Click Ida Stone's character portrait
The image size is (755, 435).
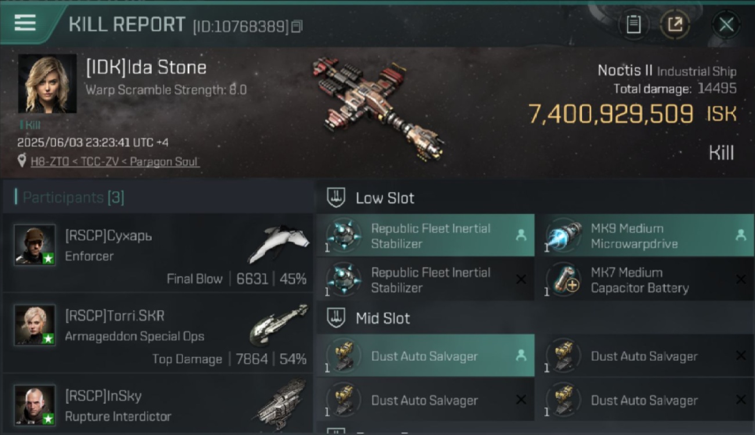click(47, 84)
